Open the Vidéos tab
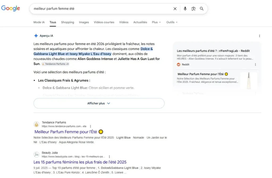The height and width of the screenshot is (178, 272). point(124,22)
